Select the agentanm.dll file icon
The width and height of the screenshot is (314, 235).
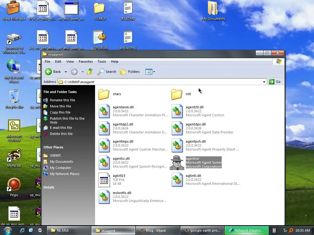[x=104, y=111]
